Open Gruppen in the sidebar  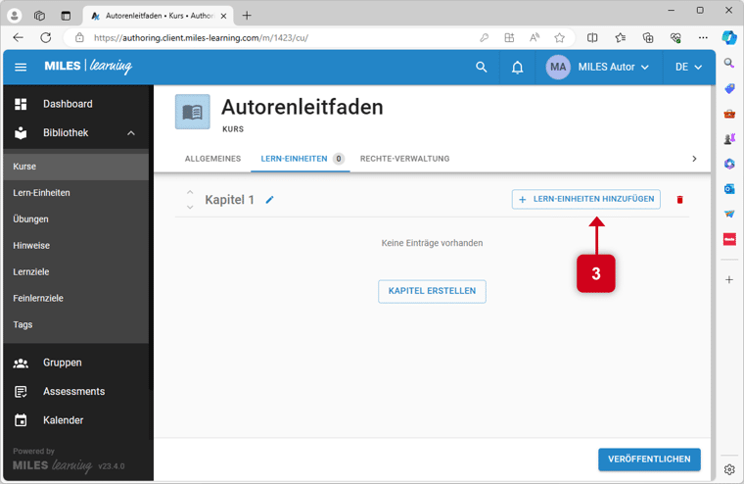[62, 363]
